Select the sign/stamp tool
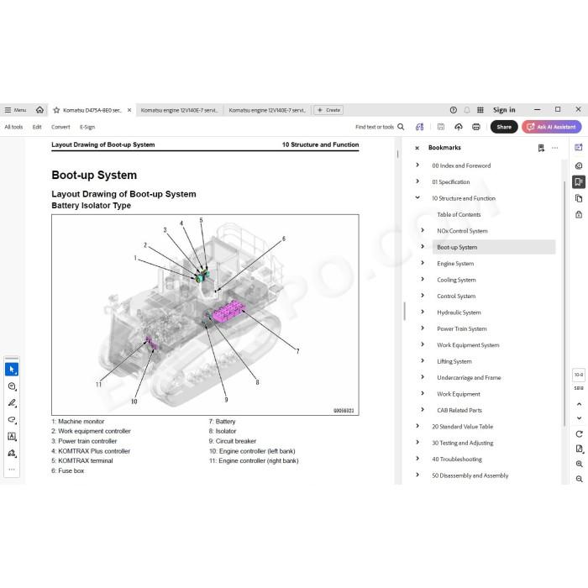The height and width of the screenshot is (588, 588). coord(12,454)
